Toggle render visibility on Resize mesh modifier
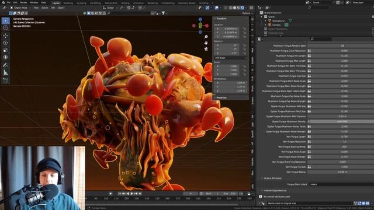The width and height of the screenshot is (374, 210). (368, 204)
